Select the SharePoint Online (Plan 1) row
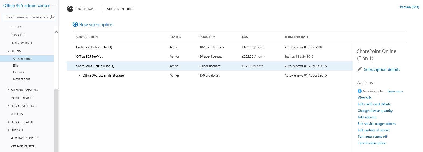The image size is (423, 152). tap(209, 66)
